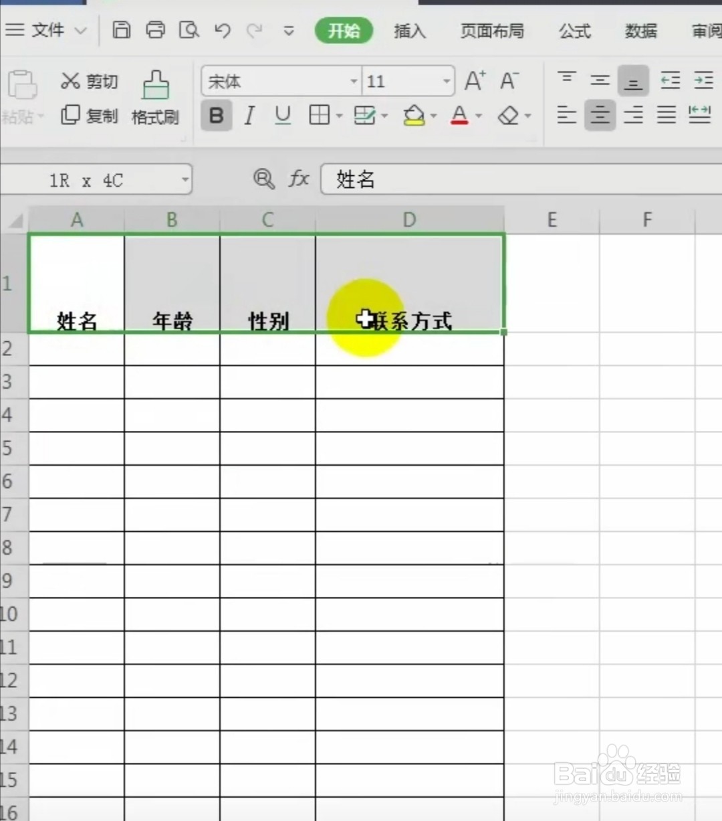722x821 pixels.
Task: Undo the last action
Action: pos(223,30)
